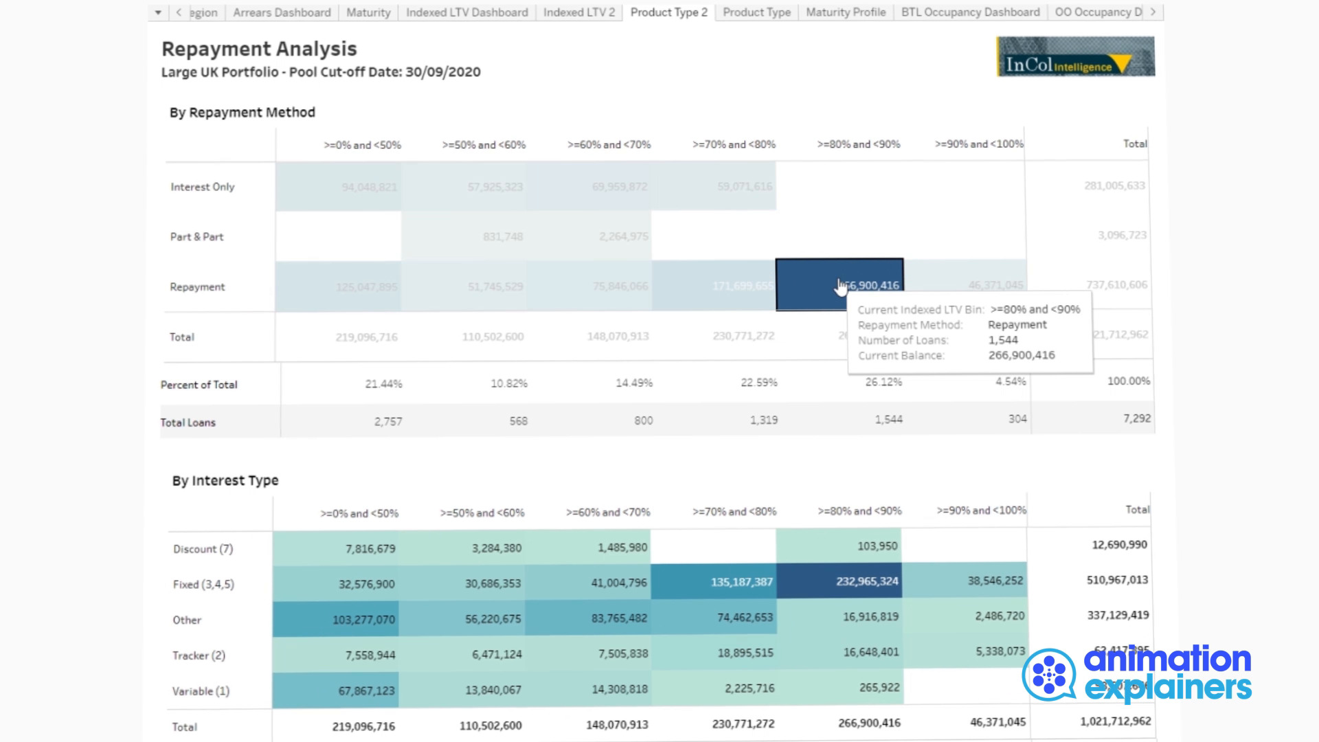The image size is (1319, 742).
Task: Switch to the Product Type tab
Action: tap(756, 12)
